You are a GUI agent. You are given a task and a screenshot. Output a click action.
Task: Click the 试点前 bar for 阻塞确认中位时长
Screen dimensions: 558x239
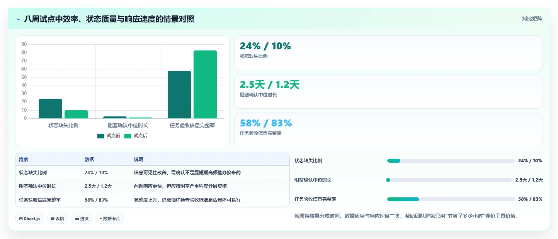coord(115,117)
